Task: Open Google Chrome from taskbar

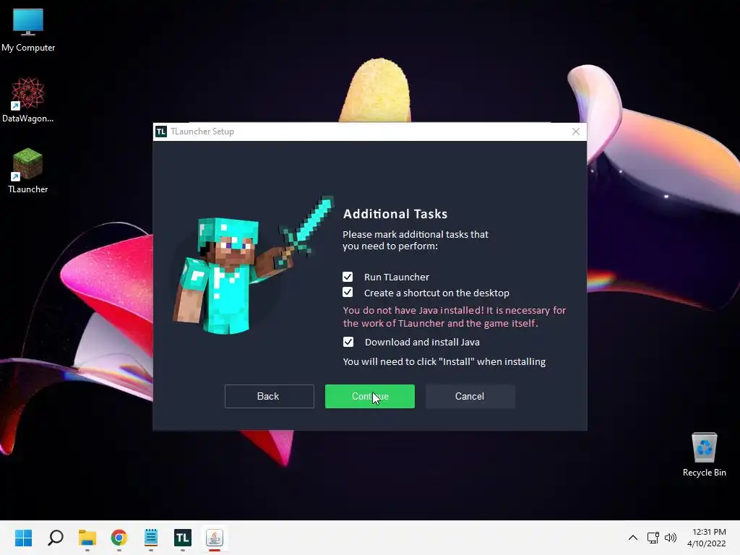Action: pos(119,538)
